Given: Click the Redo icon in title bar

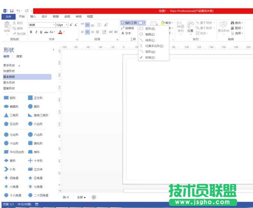Looking at the screenshot, I should point(27,11).
